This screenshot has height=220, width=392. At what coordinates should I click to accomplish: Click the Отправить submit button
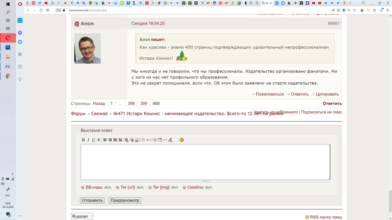click(x=92, y=200)
